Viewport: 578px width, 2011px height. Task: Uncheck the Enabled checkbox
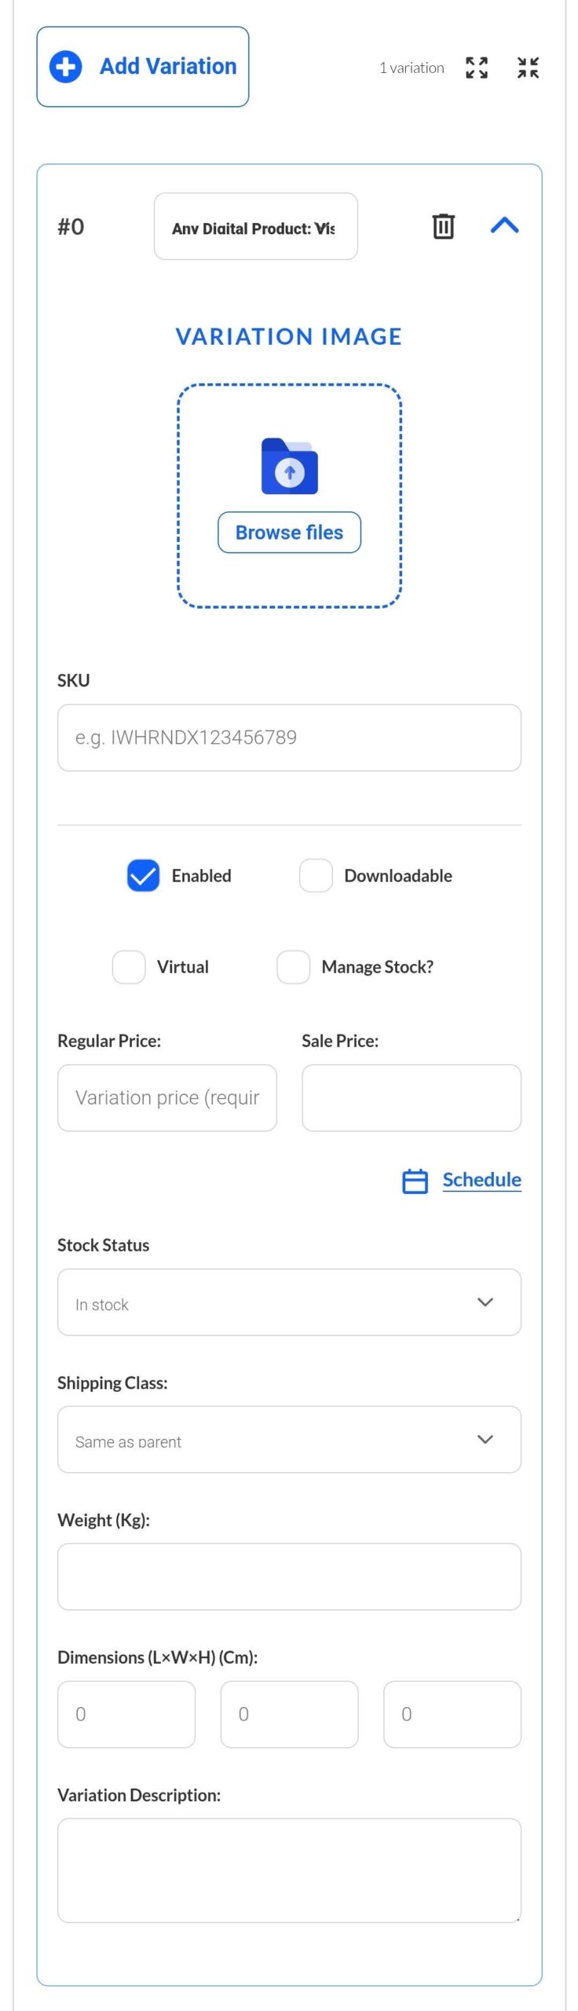[x=144, y=876]
